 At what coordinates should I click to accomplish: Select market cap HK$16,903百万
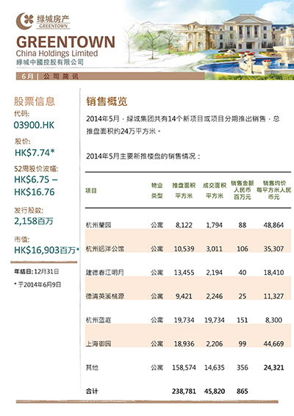47,250
